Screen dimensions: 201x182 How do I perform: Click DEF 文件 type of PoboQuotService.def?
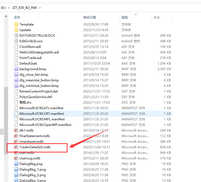(128, 97)
